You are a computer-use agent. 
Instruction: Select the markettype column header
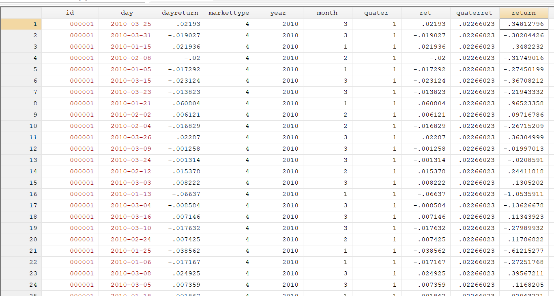click(x=229, y=13)
